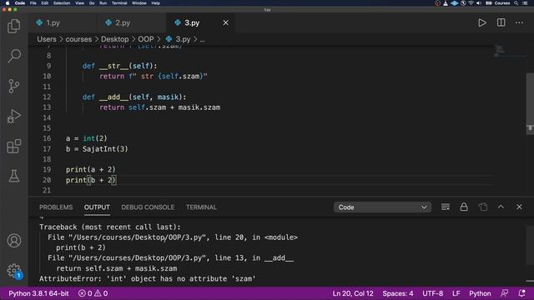Split the editor to the right
The width and height of the screenshot is (534, 300).
pos(501,22)
